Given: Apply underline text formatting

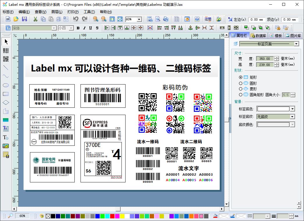Looking at the screenshot, I should click(x=91, y=28).
